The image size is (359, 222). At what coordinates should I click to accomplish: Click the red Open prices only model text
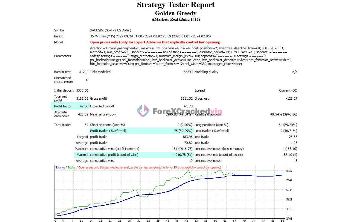155,42
